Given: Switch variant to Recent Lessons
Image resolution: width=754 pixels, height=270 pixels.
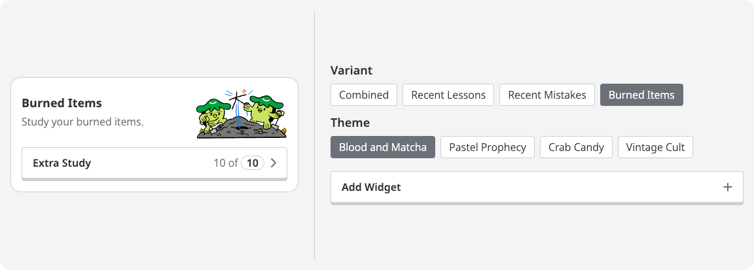Looking at the screenshot, I should pyautogui.click(x=448, y=95).
